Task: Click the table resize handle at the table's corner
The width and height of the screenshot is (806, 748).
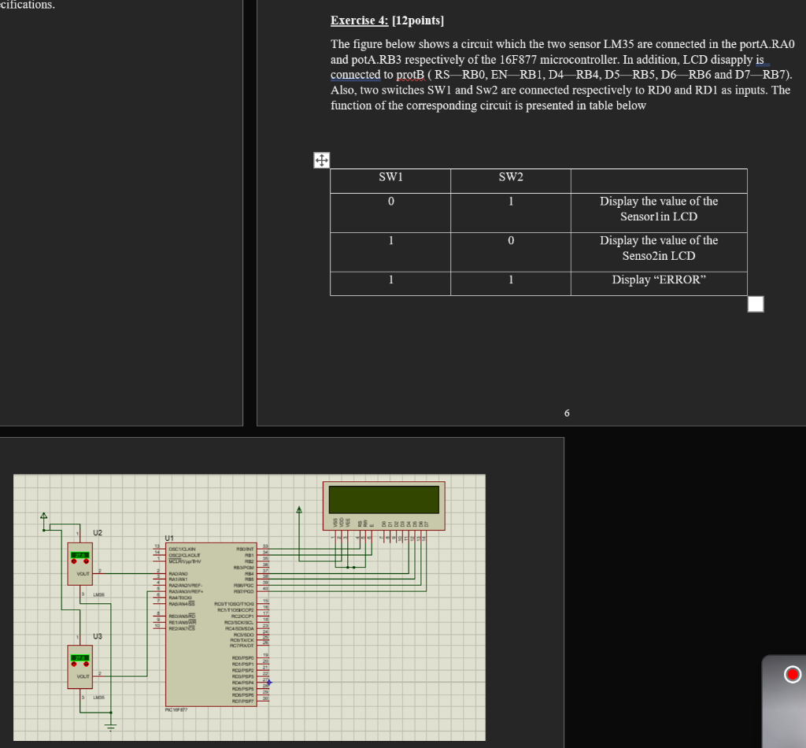Action: click(755, 304)
